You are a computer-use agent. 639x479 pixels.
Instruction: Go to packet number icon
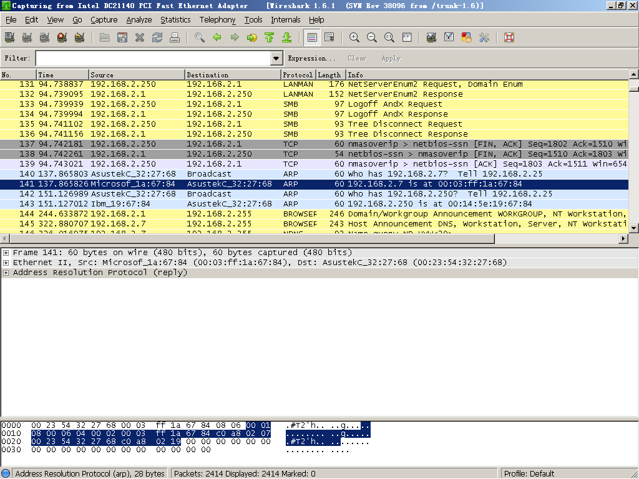[252, 38]
